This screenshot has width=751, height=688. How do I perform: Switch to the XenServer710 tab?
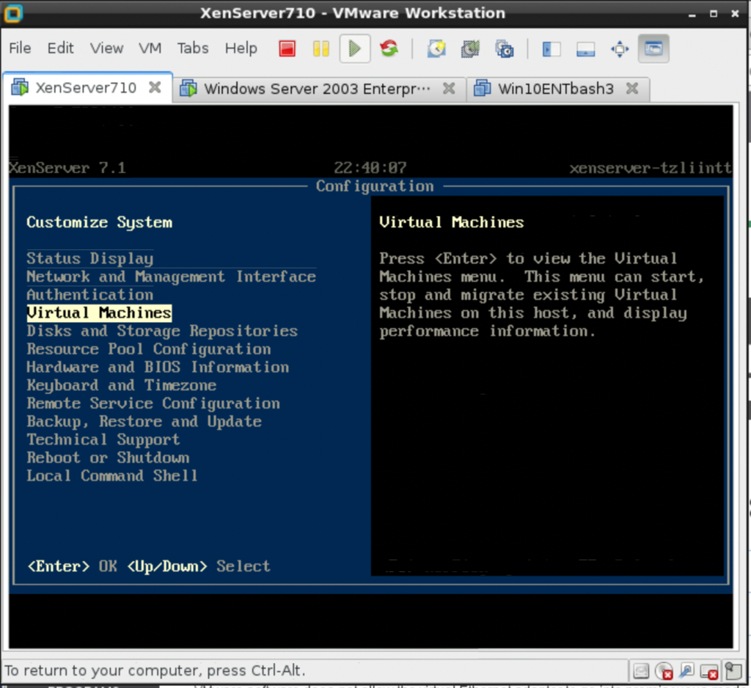(87, 88)
